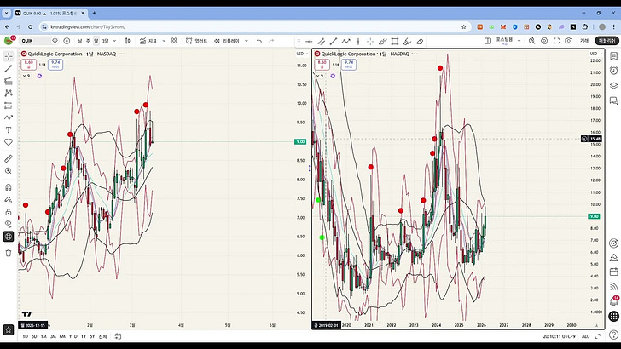
Task: Click the compare/add symbol plus icon
Action: tap(67, 41)
